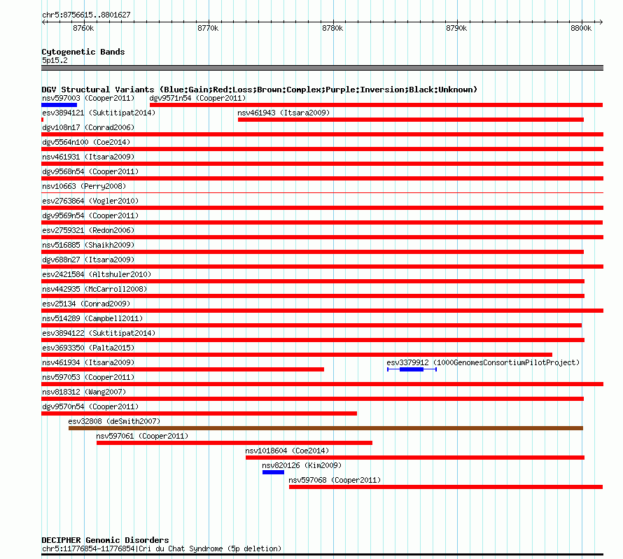Image resolution: width=623 pixels, height=559 pixels.
Task: Click the left arrow of the ruler
Action: pos(43,22)
